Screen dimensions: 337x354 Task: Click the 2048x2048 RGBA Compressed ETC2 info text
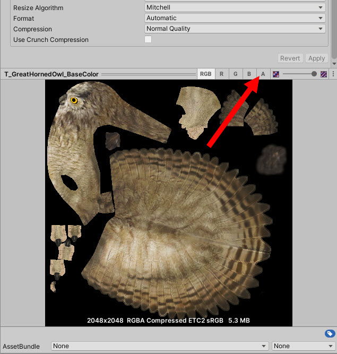point(168,321)
